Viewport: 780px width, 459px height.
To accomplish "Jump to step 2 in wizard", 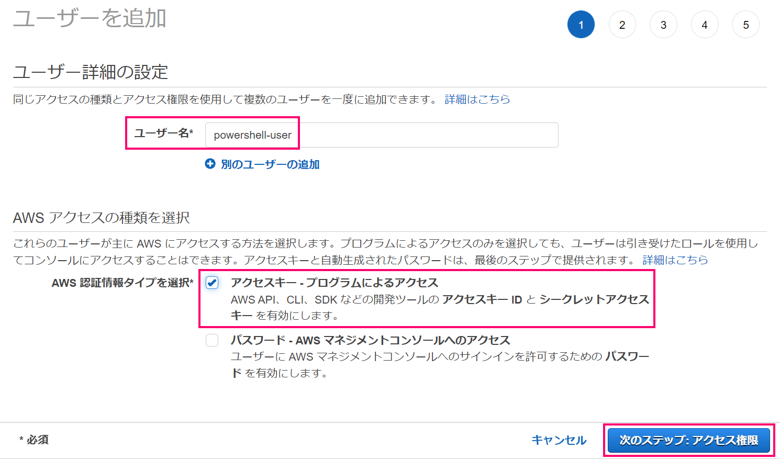I will coord(622,25).
